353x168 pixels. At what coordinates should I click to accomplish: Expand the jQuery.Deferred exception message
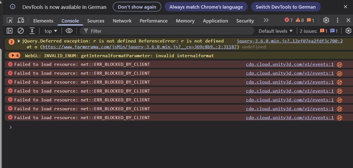tap(19, 41)
